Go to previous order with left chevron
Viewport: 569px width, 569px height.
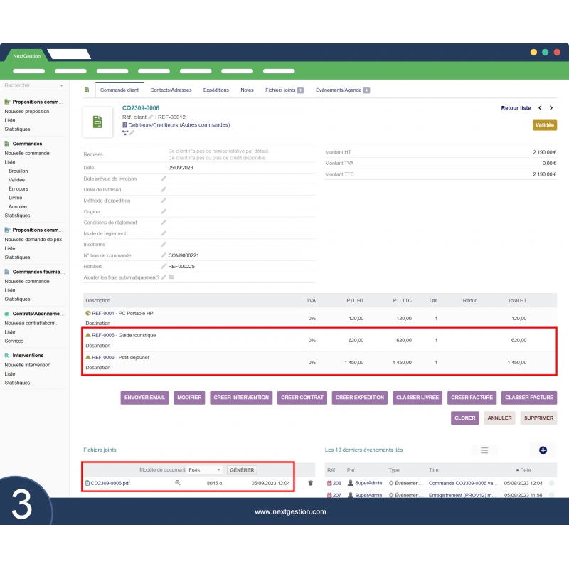click(x=540, y=108)
